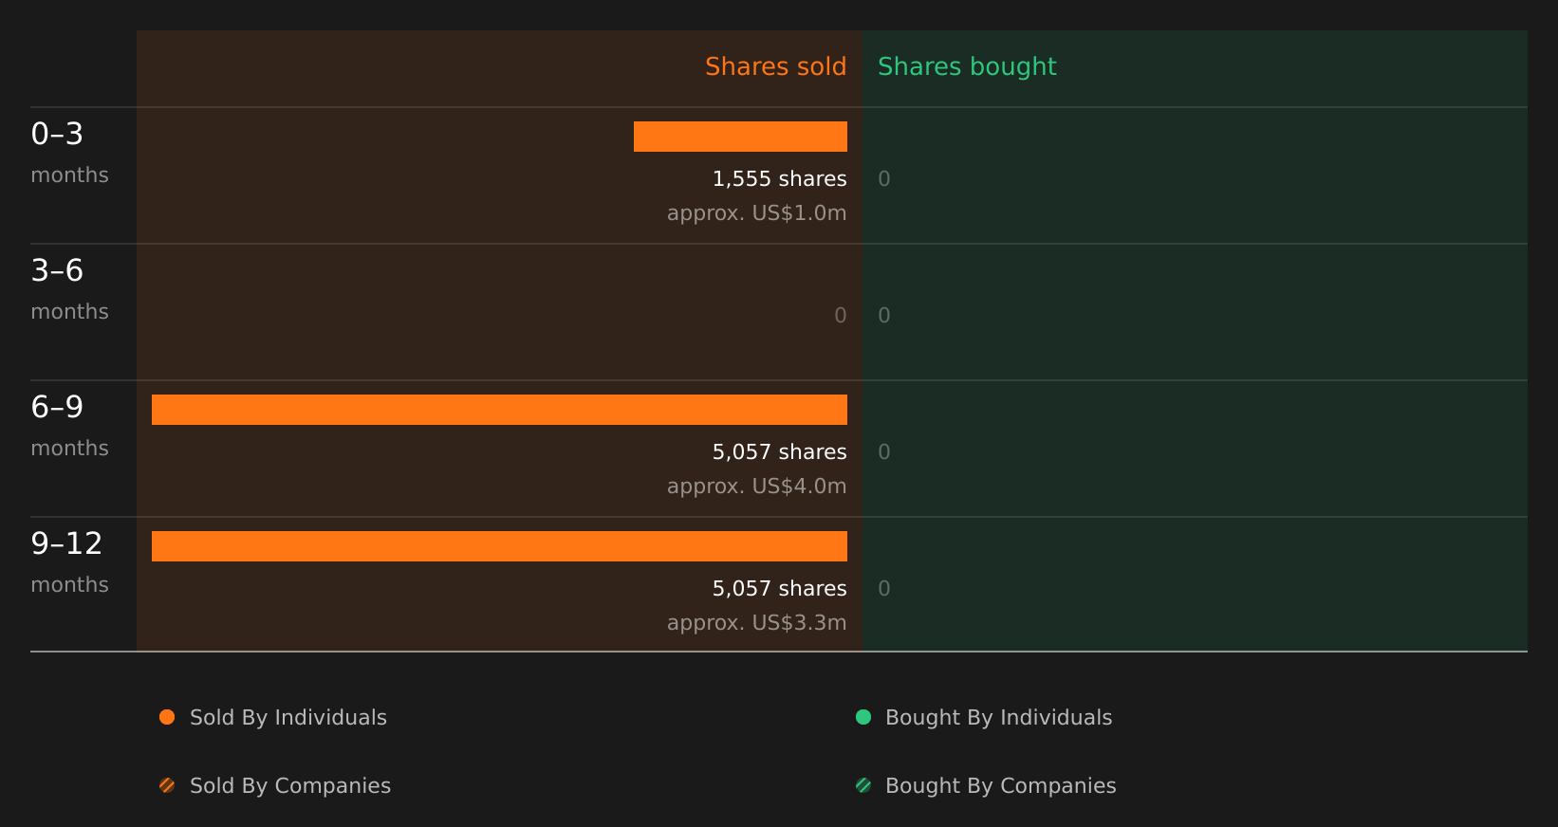Click the 5,057 shares label in 6–9 months row

pyautogui.click(x=779, y=452)
